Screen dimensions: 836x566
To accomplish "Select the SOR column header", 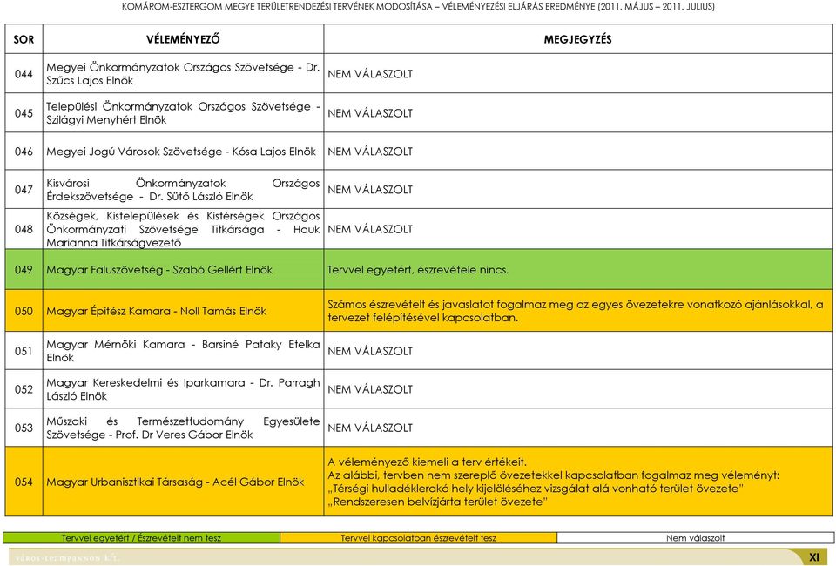I will (24, 39).
